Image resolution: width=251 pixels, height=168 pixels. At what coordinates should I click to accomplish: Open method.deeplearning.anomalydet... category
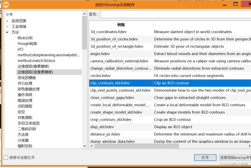[49, 55]
